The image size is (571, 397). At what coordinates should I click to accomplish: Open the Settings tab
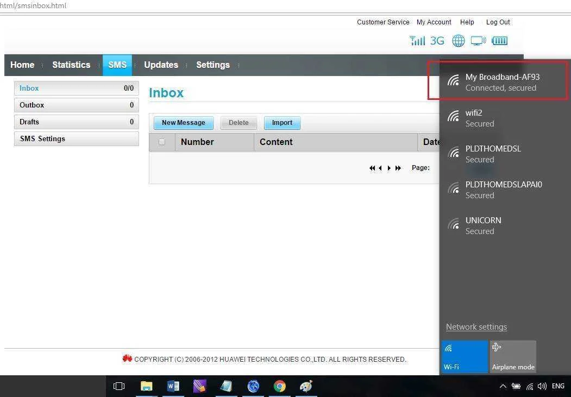(213, 65)
